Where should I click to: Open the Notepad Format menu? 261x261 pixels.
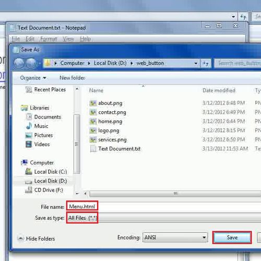(49, 39)
